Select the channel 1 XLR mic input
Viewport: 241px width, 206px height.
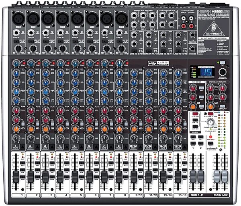[18, 18]
